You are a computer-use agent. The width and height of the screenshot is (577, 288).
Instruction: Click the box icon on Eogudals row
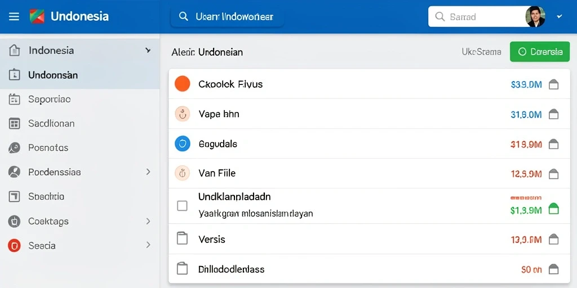pos(553,145)
